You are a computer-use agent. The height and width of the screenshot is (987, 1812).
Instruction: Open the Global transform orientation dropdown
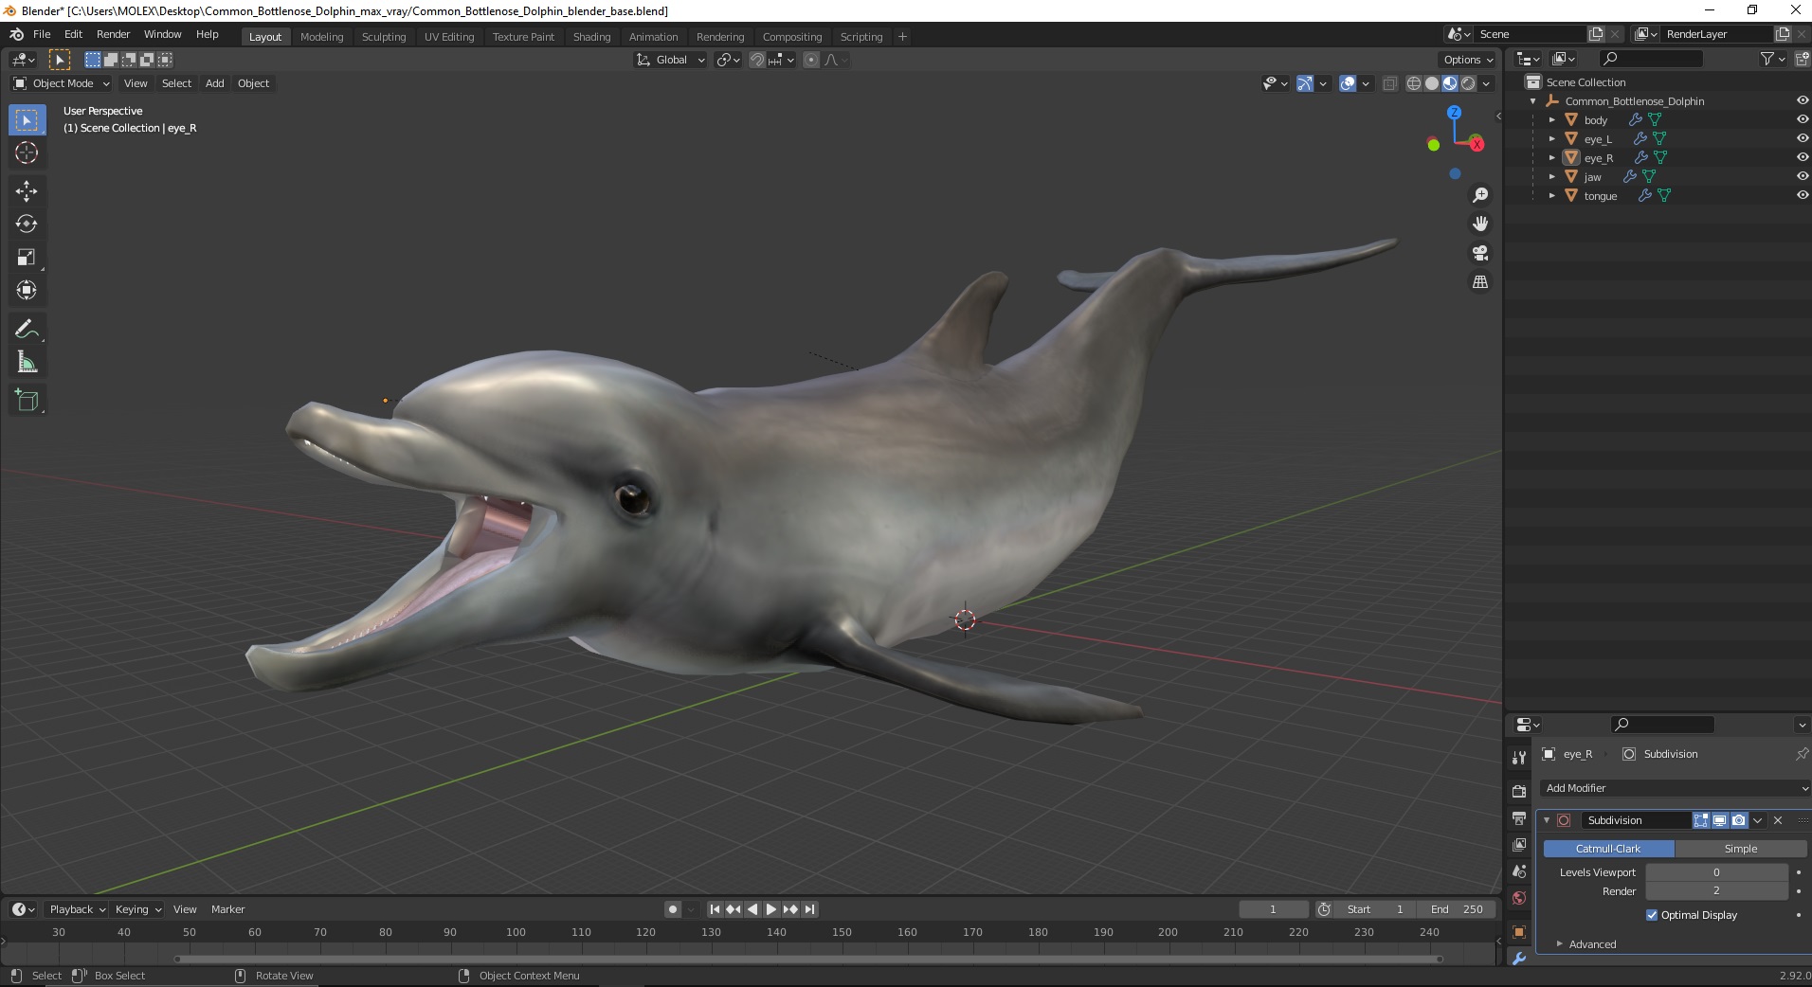tap(670, 60)
